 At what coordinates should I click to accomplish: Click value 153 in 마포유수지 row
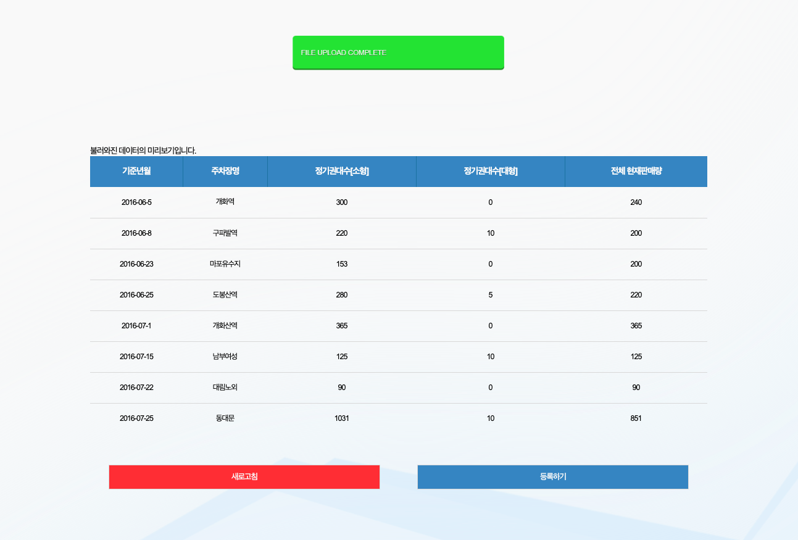[x=342, y=264]
